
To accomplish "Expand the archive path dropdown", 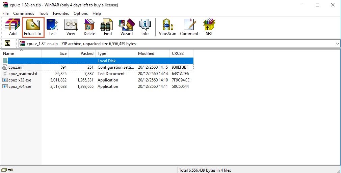I will tap(337, 43).
